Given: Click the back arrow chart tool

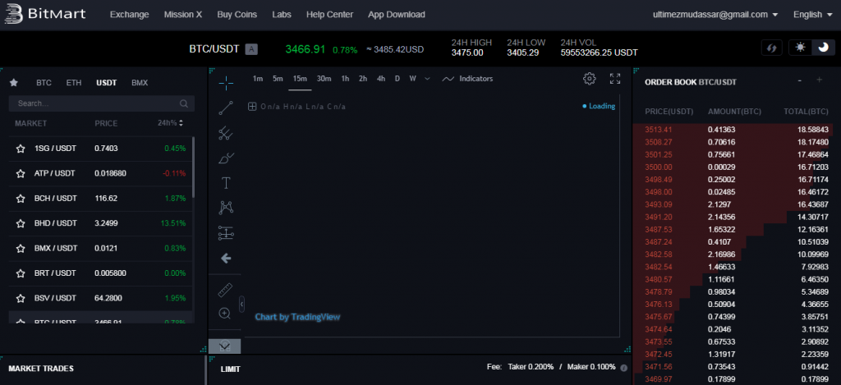Looking at the screenshot, I should tap(226, 259).
